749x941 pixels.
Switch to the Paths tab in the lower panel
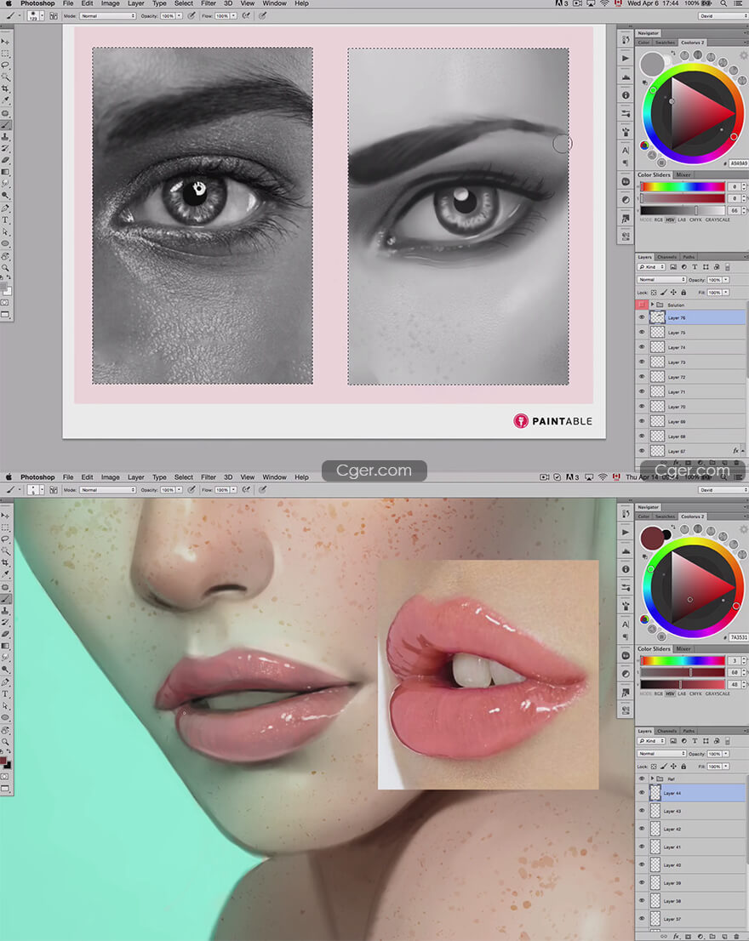(x=689, y=731)
